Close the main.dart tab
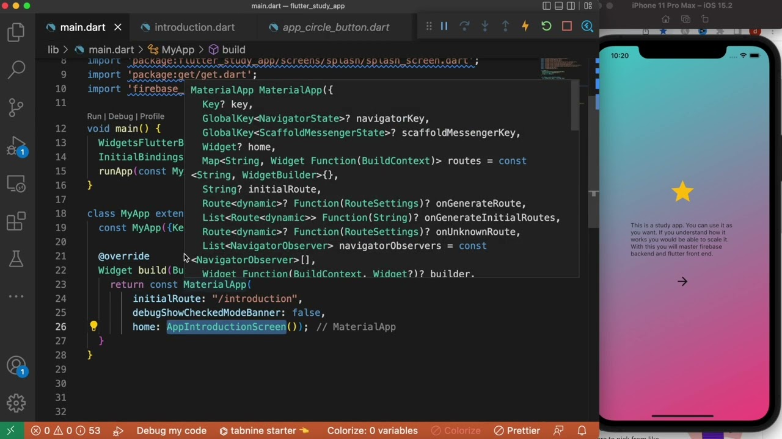Screen dimensions: 782x439 pyautogui.click(x=118, y=27)
